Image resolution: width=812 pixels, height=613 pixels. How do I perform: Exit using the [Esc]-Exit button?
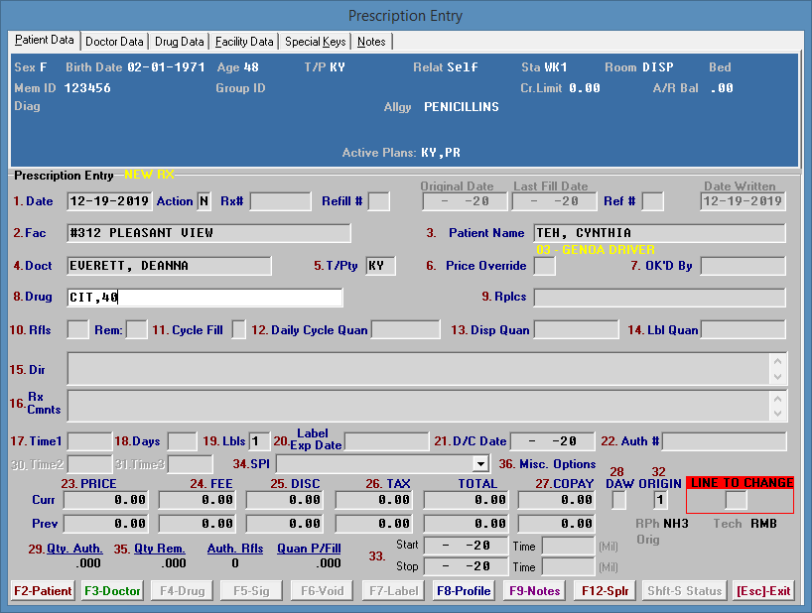(x=762, y=591)
